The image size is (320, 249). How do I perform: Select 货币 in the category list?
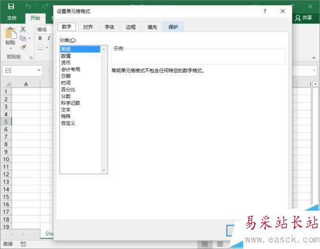(x=80, y=63)
